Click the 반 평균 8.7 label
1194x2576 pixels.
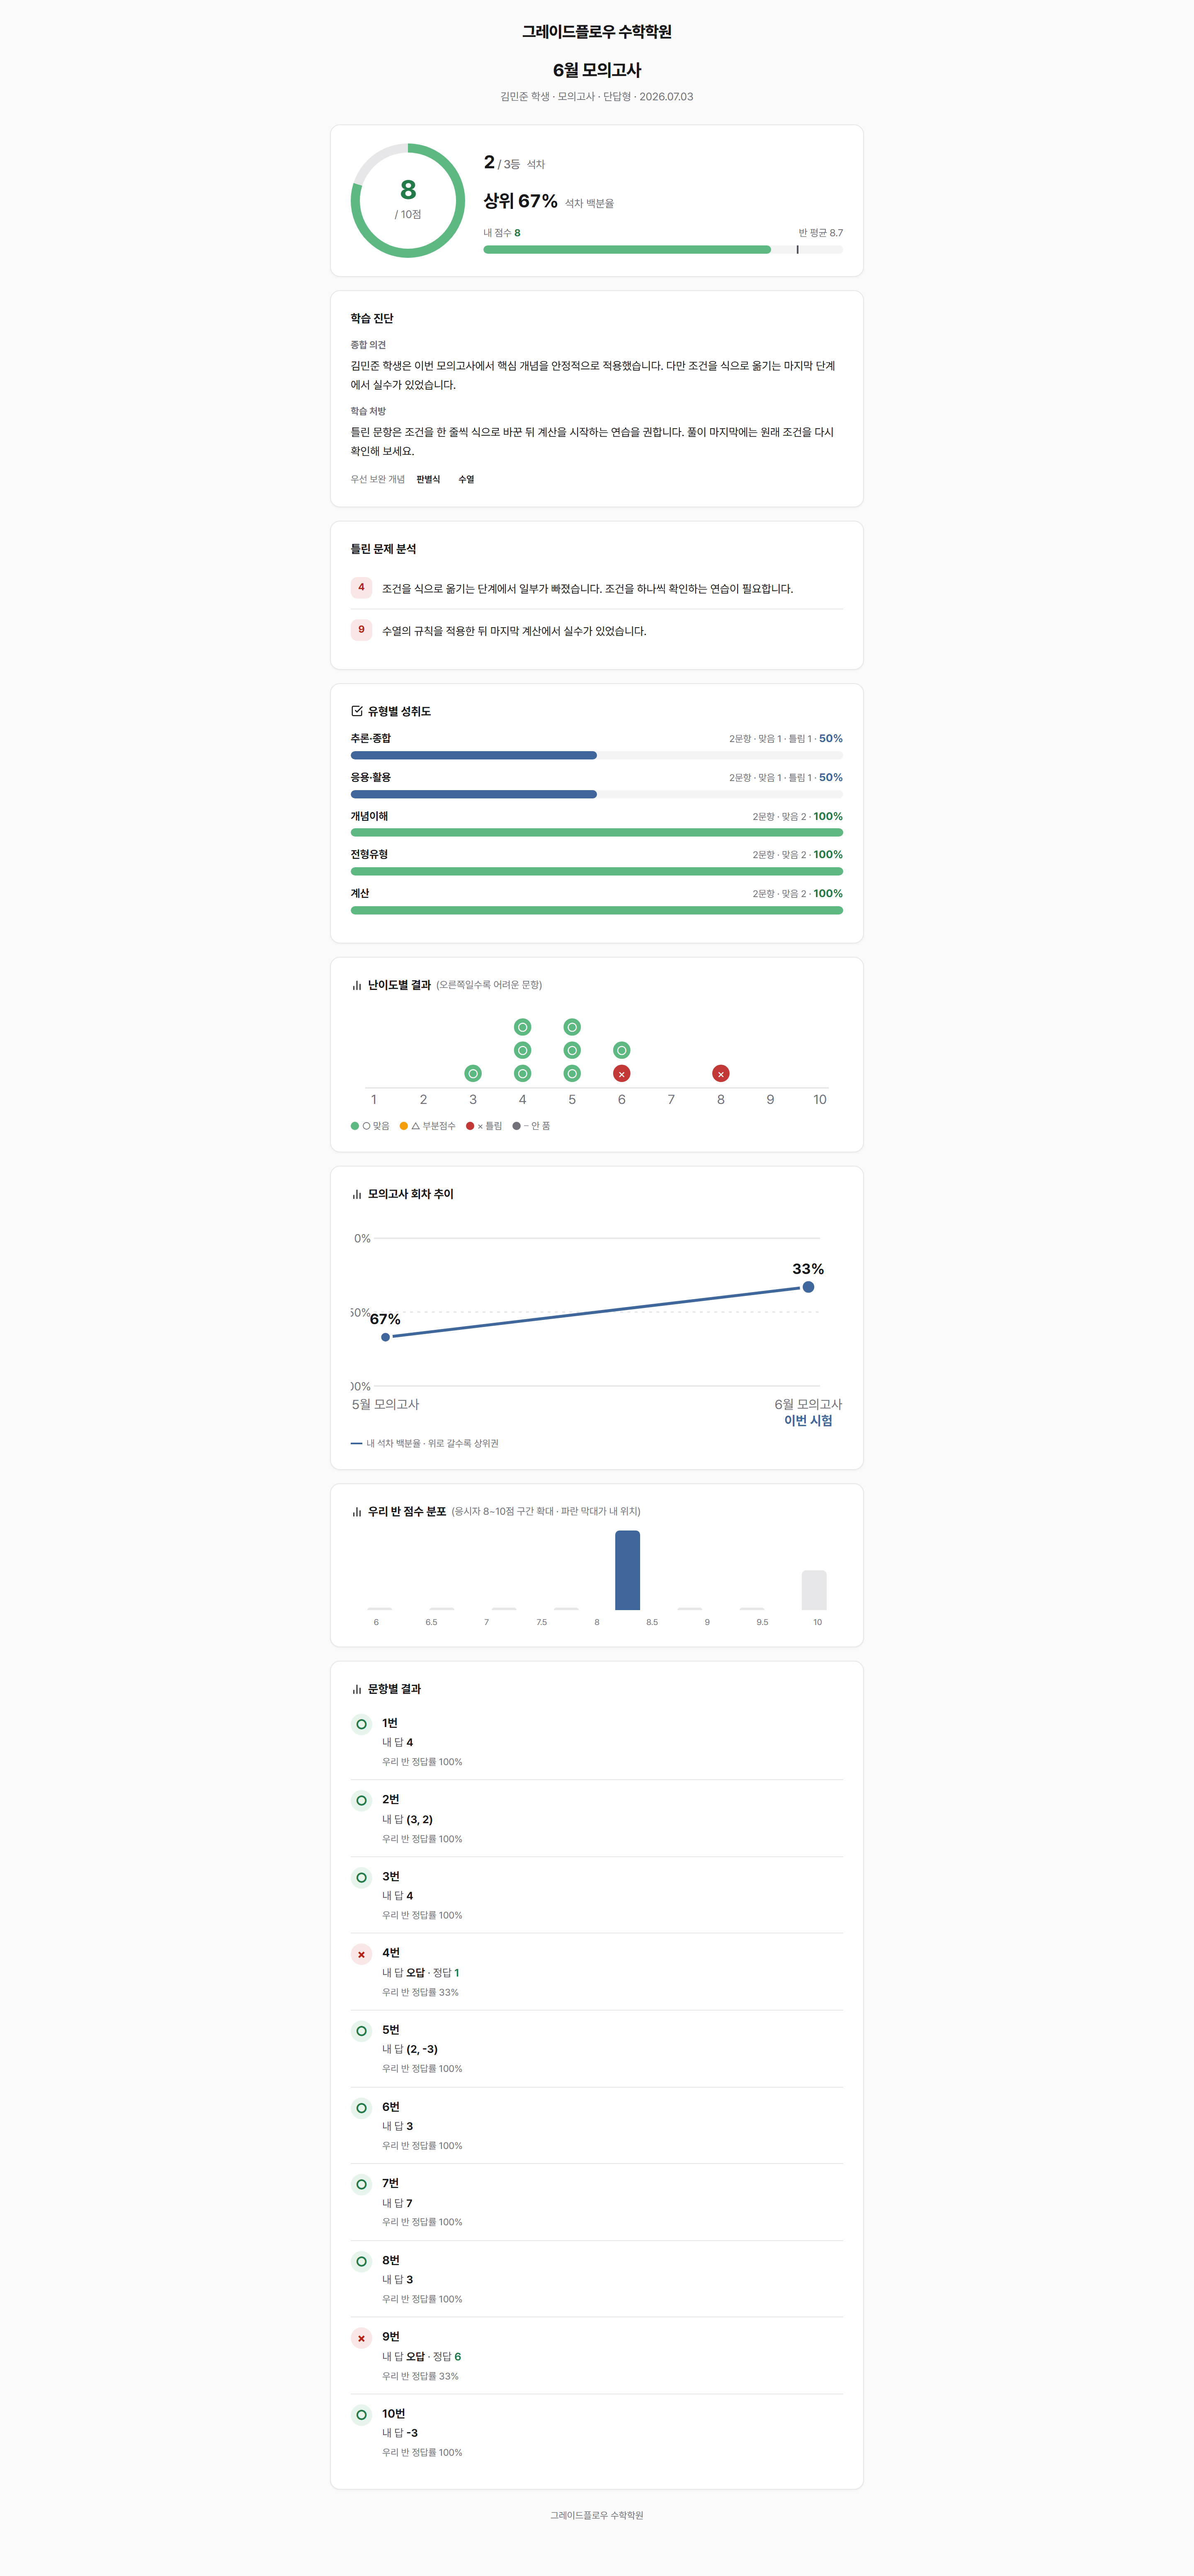point(821,233)
